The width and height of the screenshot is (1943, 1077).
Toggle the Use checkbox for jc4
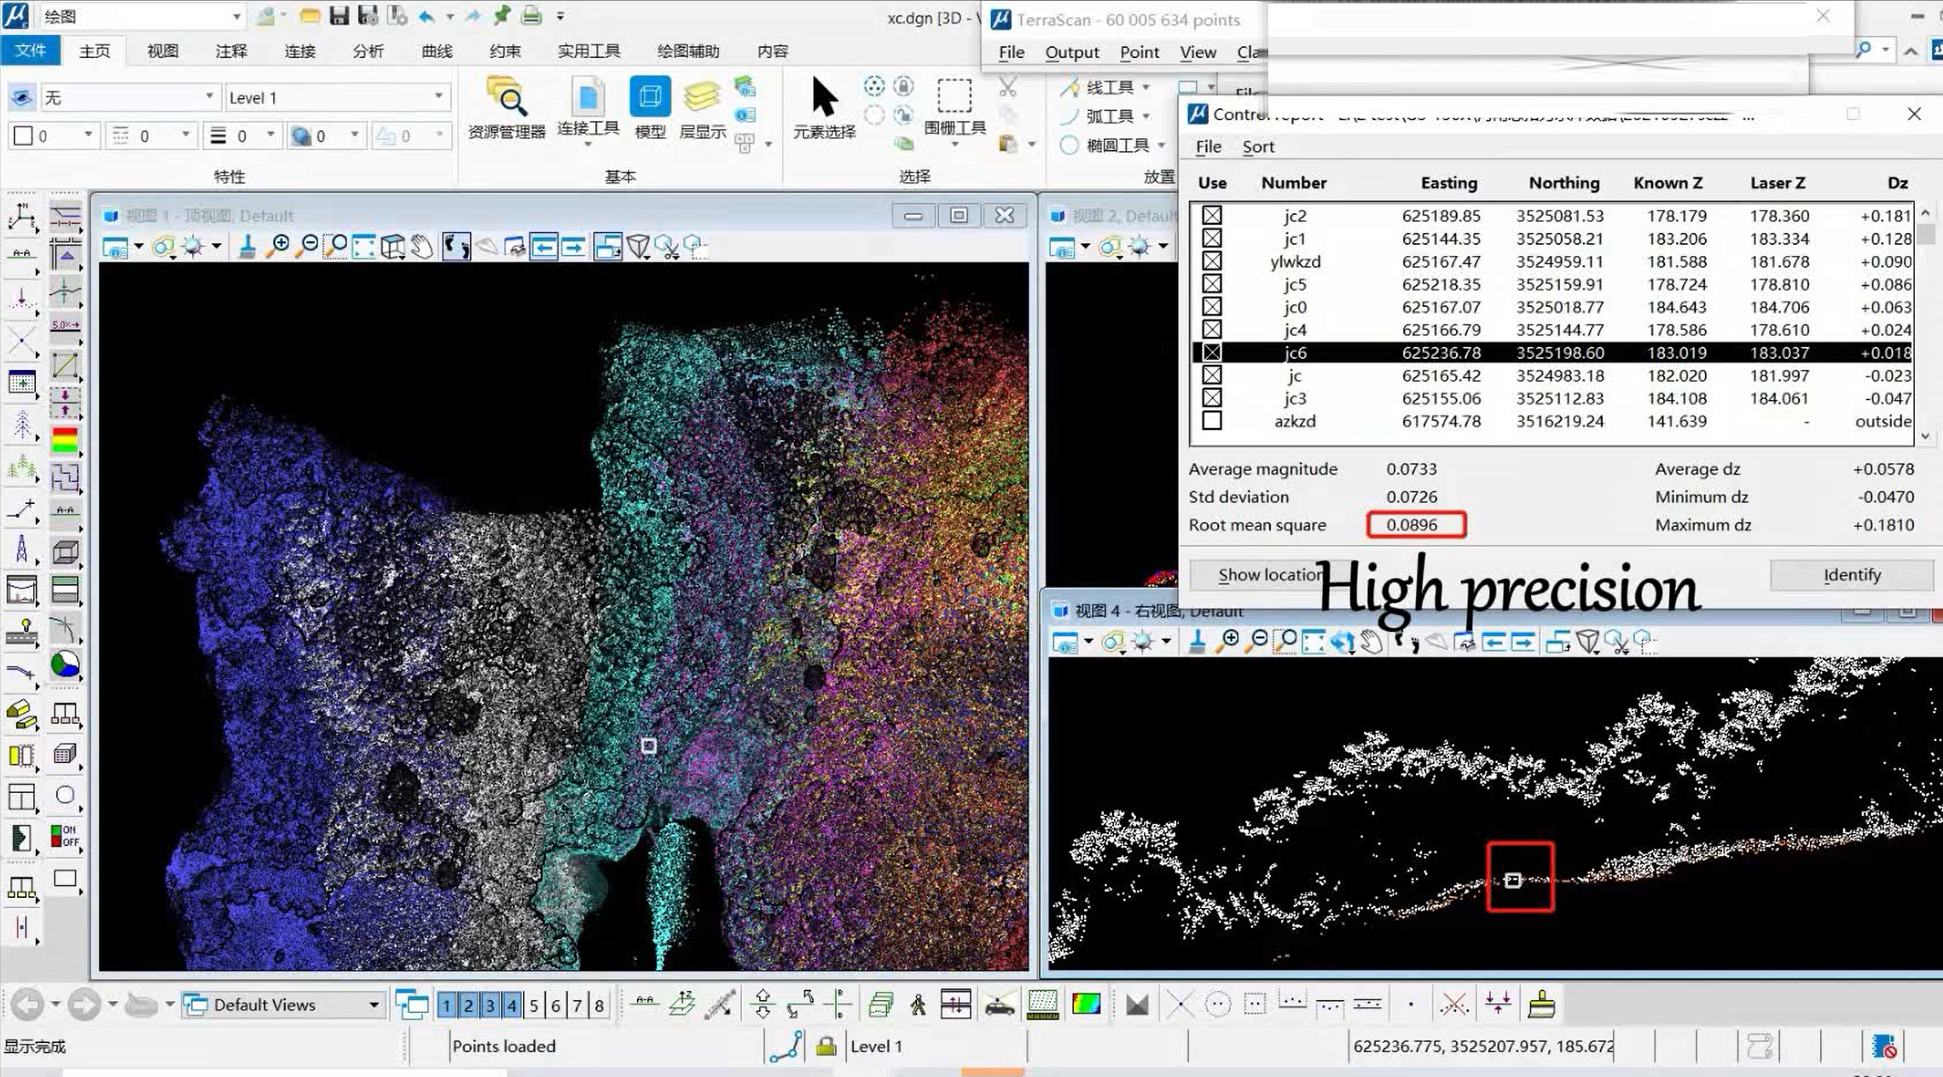tap(1211, 329)
